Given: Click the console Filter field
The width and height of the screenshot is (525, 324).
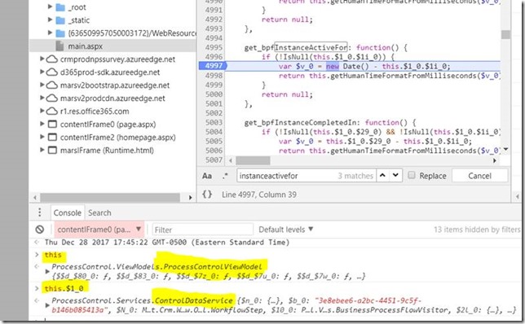Looking at the screenshot, I should click(x=202, y=230).
